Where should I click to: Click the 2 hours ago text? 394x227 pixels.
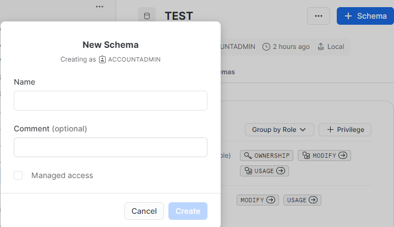pyautogui.click(x=291, y=47)
